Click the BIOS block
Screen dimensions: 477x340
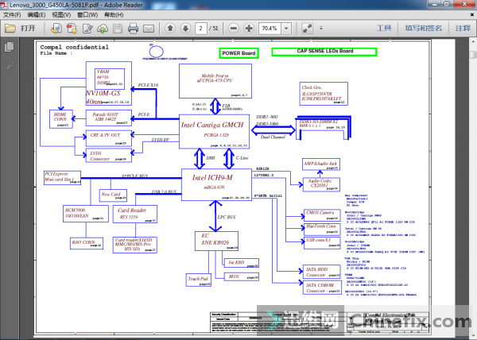[242, 276]
